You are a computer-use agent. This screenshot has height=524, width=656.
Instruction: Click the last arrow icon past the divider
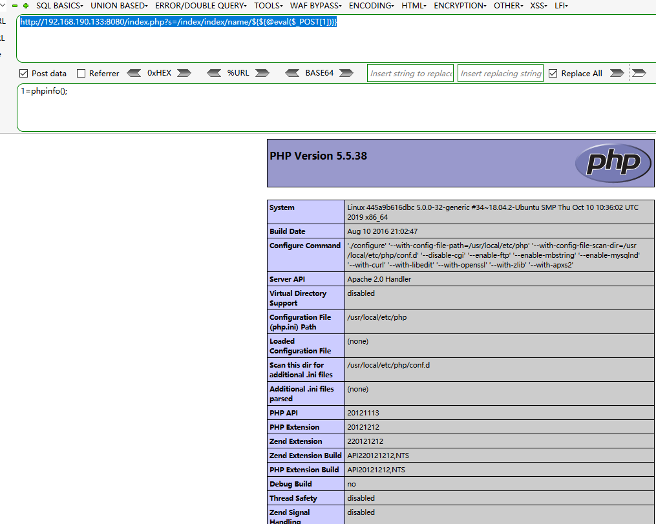639,73
